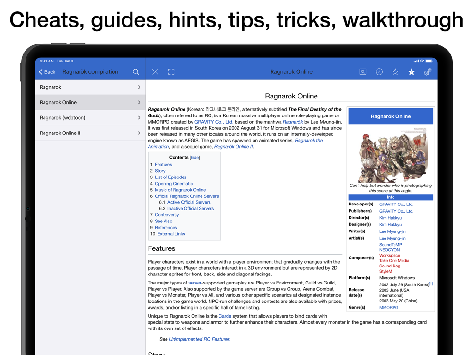Open Ragnarok the Animation link
Viewport: 473px width, 355px height.
(308, 141)
